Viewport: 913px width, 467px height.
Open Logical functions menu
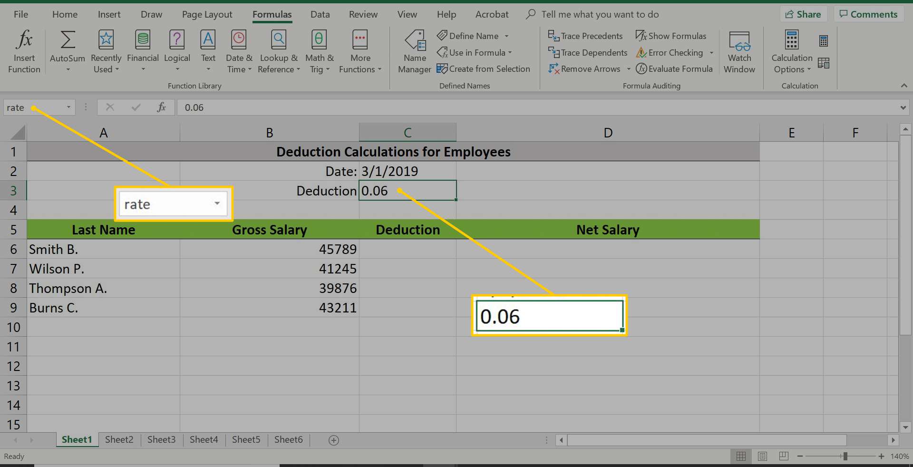click(177, 51)
